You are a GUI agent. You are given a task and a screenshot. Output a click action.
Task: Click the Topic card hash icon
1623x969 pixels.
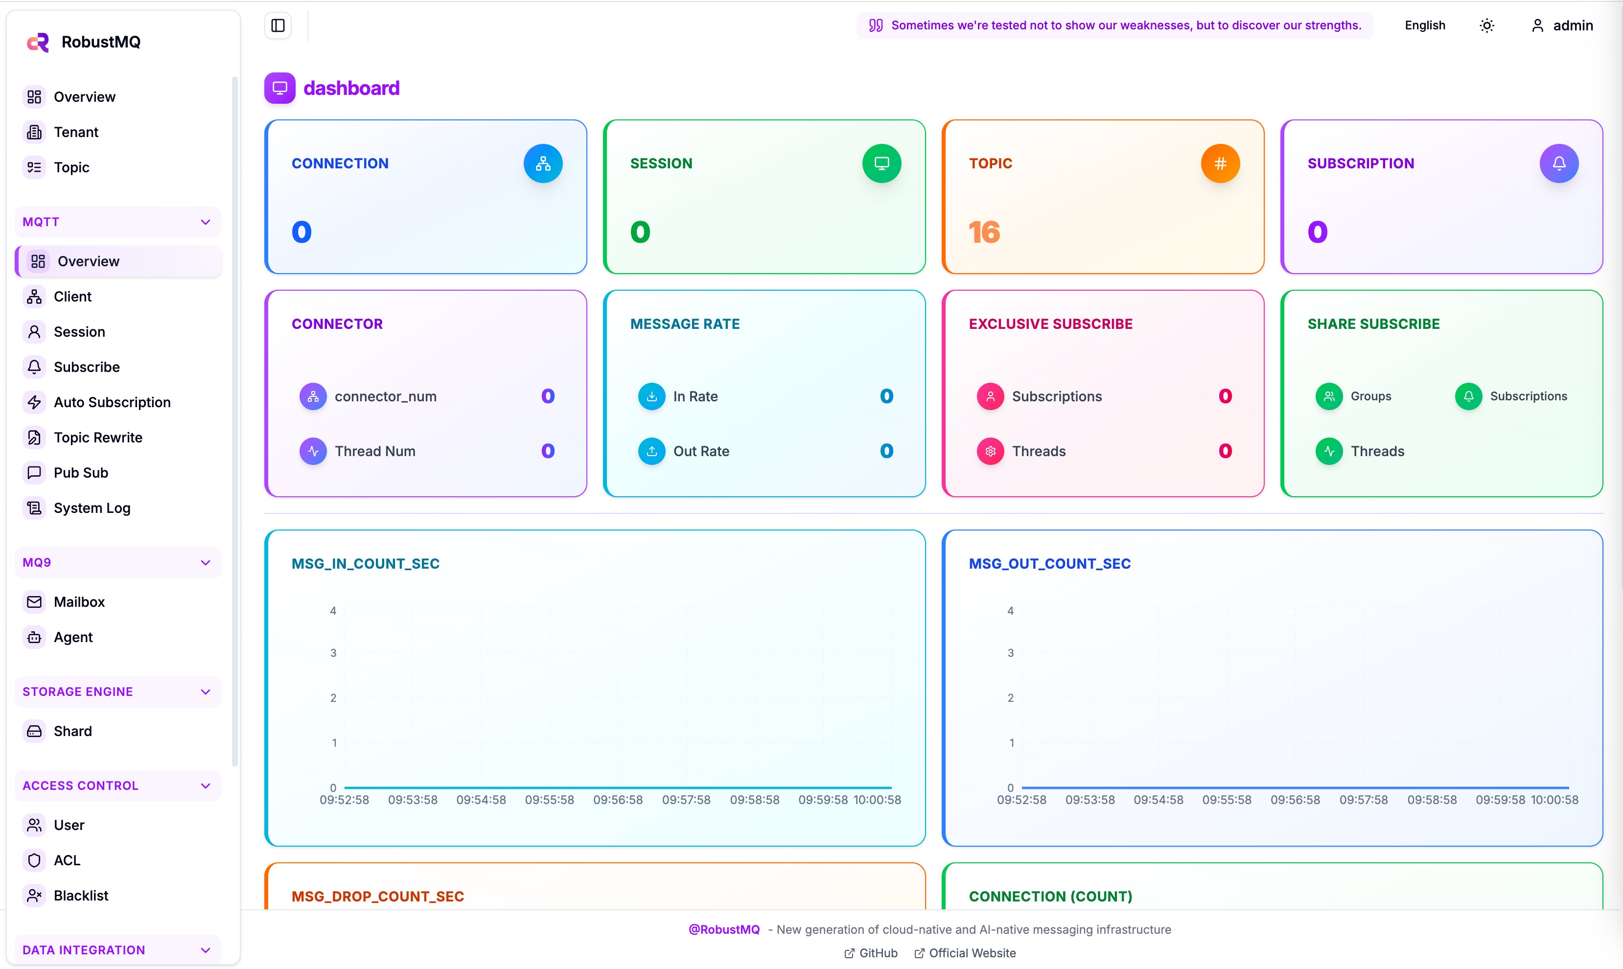1220,163
